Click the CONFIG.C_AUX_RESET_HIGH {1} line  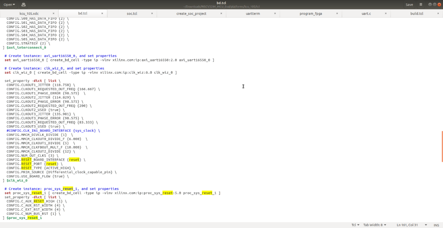(x=37, y=201)
